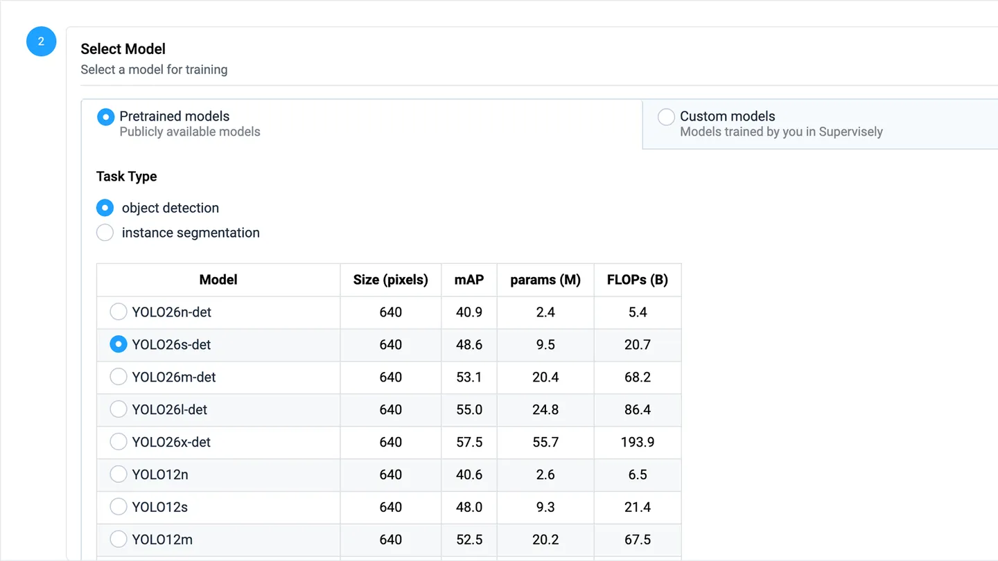Screen dimensions: 998x561
Task: Click the Select Model heading
Action: [x=123, y=49]
